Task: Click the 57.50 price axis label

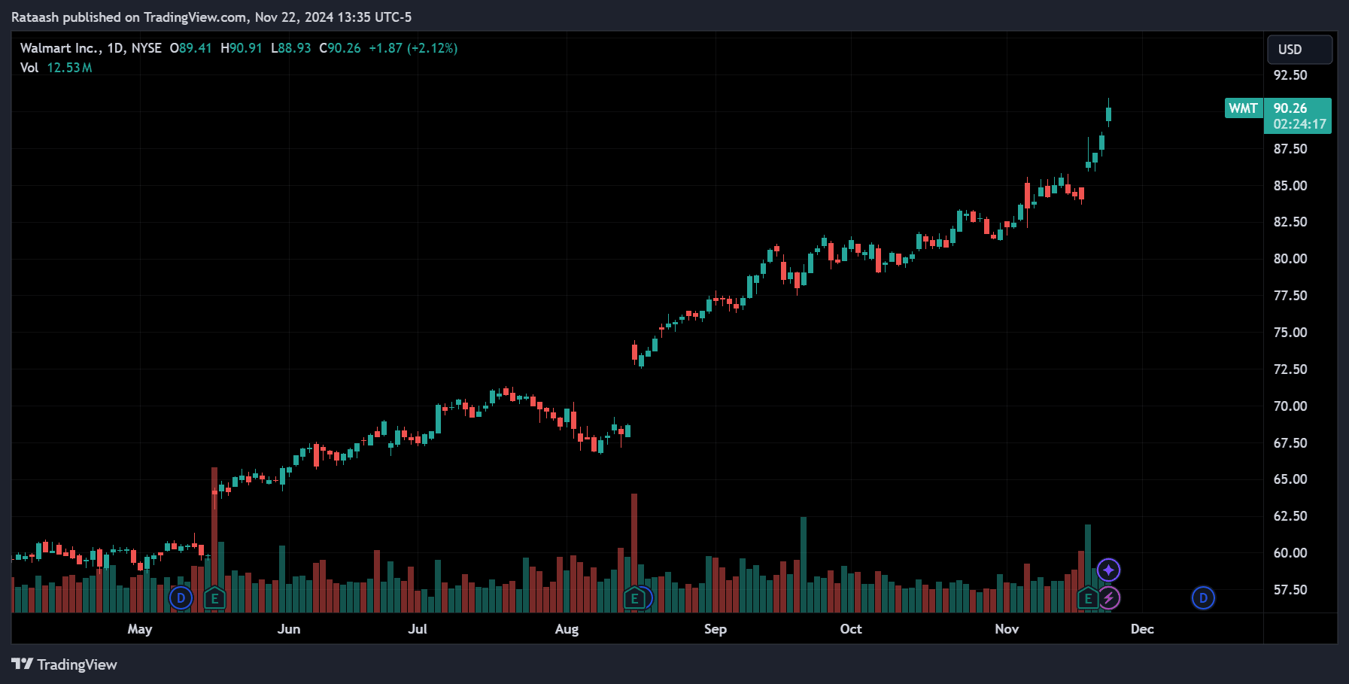Action: tap(1290, 590)
